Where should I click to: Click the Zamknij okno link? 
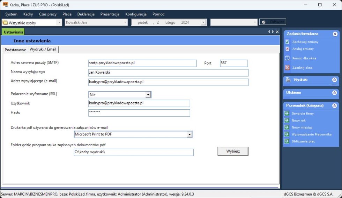pyautogui.click(x=302, y=68)
